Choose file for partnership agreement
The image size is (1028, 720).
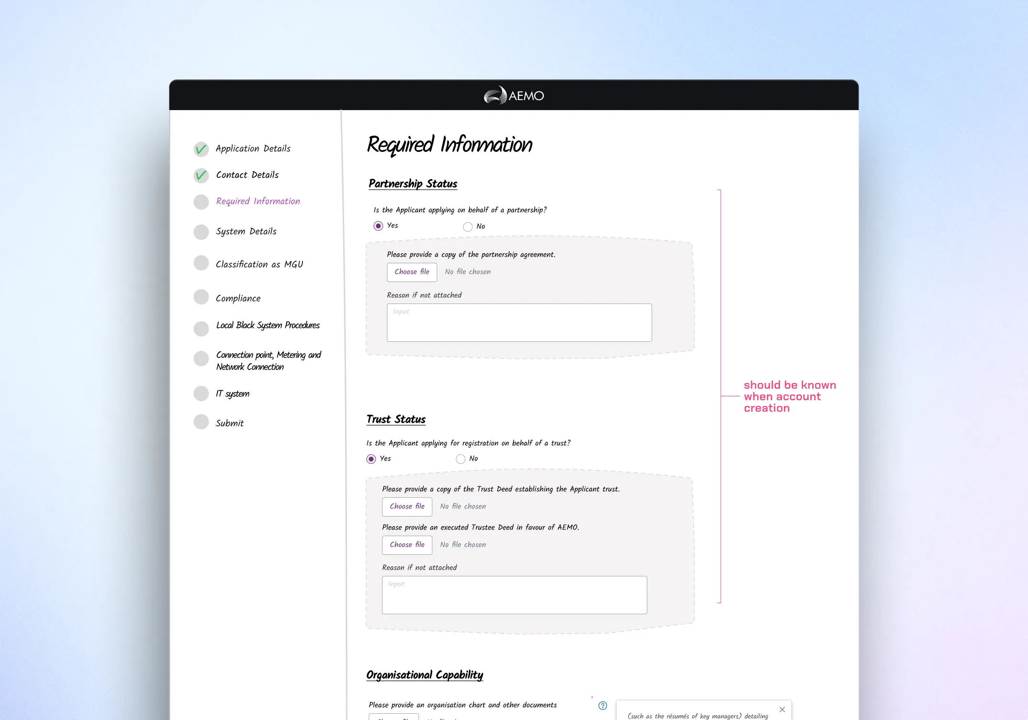pos(412,272)
